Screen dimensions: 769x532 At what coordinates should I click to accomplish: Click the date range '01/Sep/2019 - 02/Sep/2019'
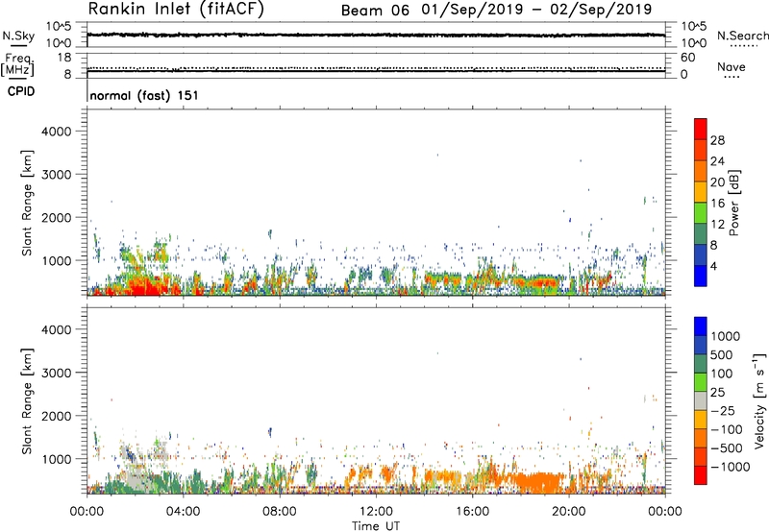[x=536, y=10]
